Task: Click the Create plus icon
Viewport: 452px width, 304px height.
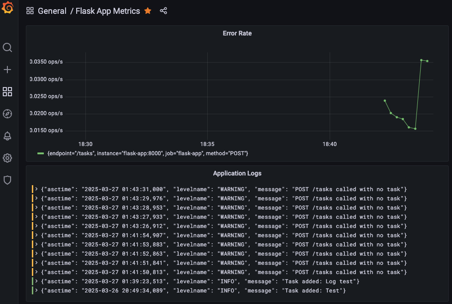Action: (7, 70)
